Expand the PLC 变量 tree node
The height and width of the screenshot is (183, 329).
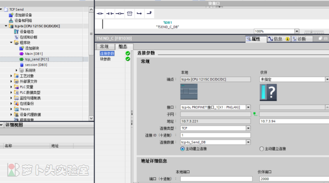11,87
